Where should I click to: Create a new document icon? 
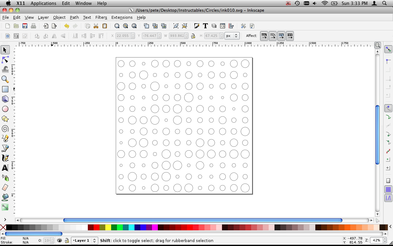click(8, 26)
